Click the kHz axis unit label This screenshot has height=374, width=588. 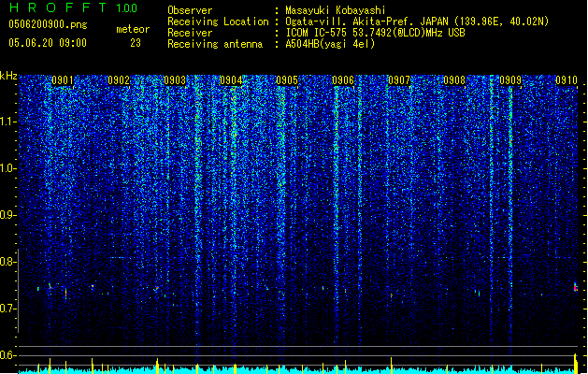(x=8, y=76)
